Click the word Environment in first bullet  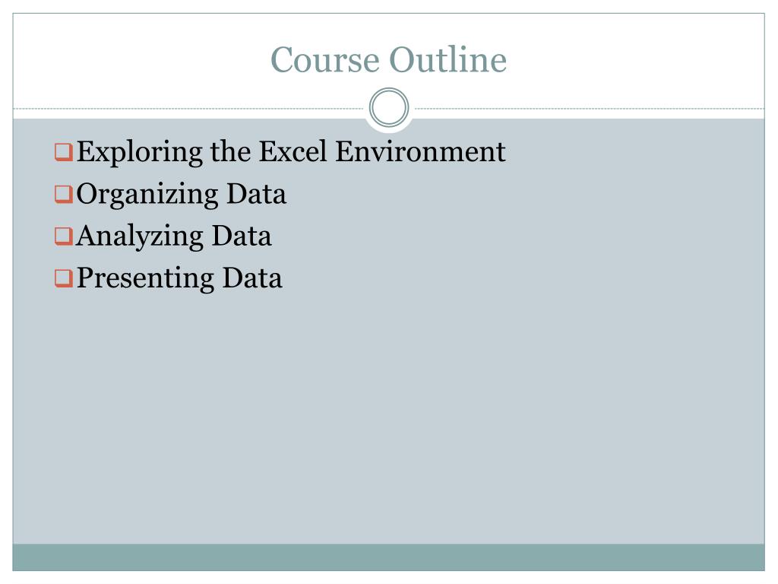[x=420, y=151]
